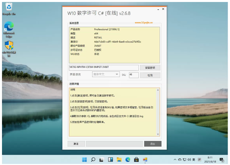Screen dimensions: 230x165
Task: Click the 检测 detect button
Action: click(x=150, y=75)
